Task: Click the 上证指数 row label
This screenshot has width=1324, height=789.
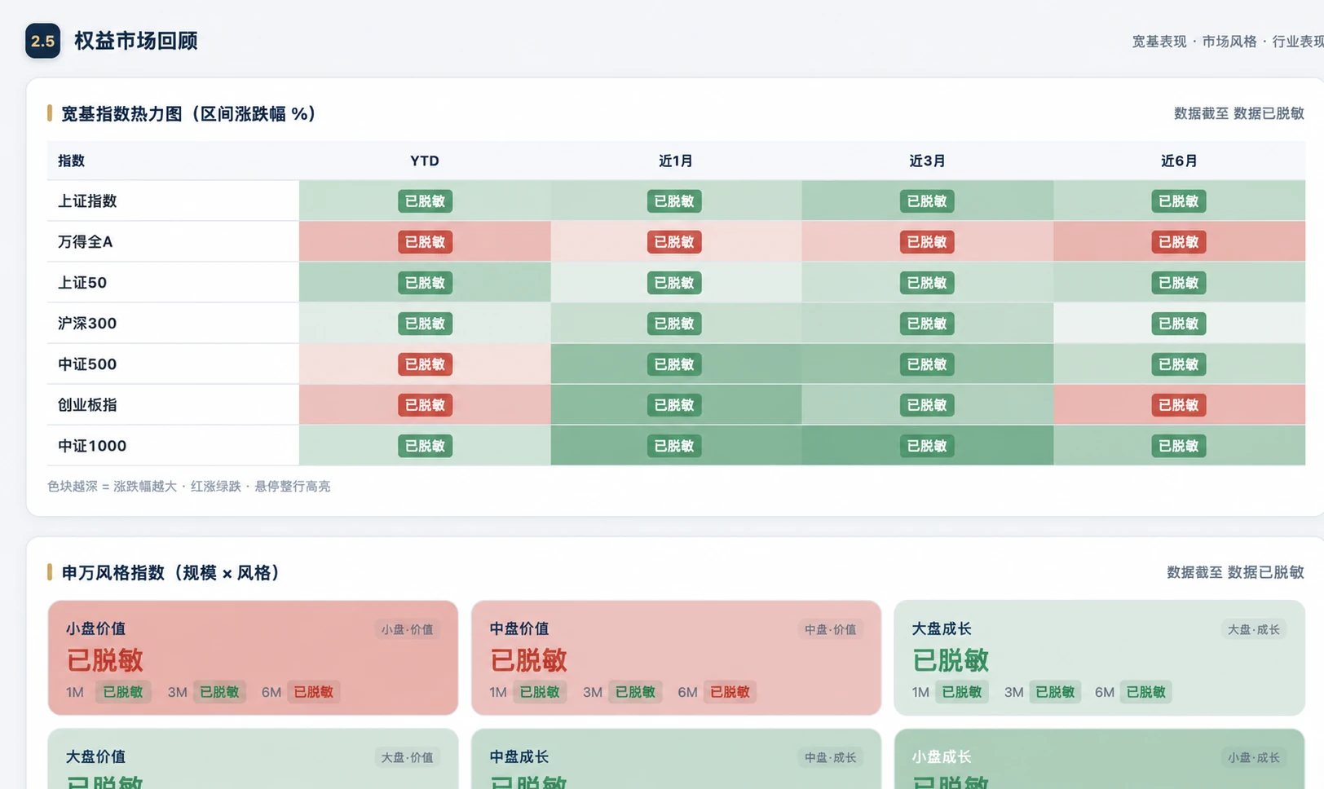Action: tap(87, 201)
